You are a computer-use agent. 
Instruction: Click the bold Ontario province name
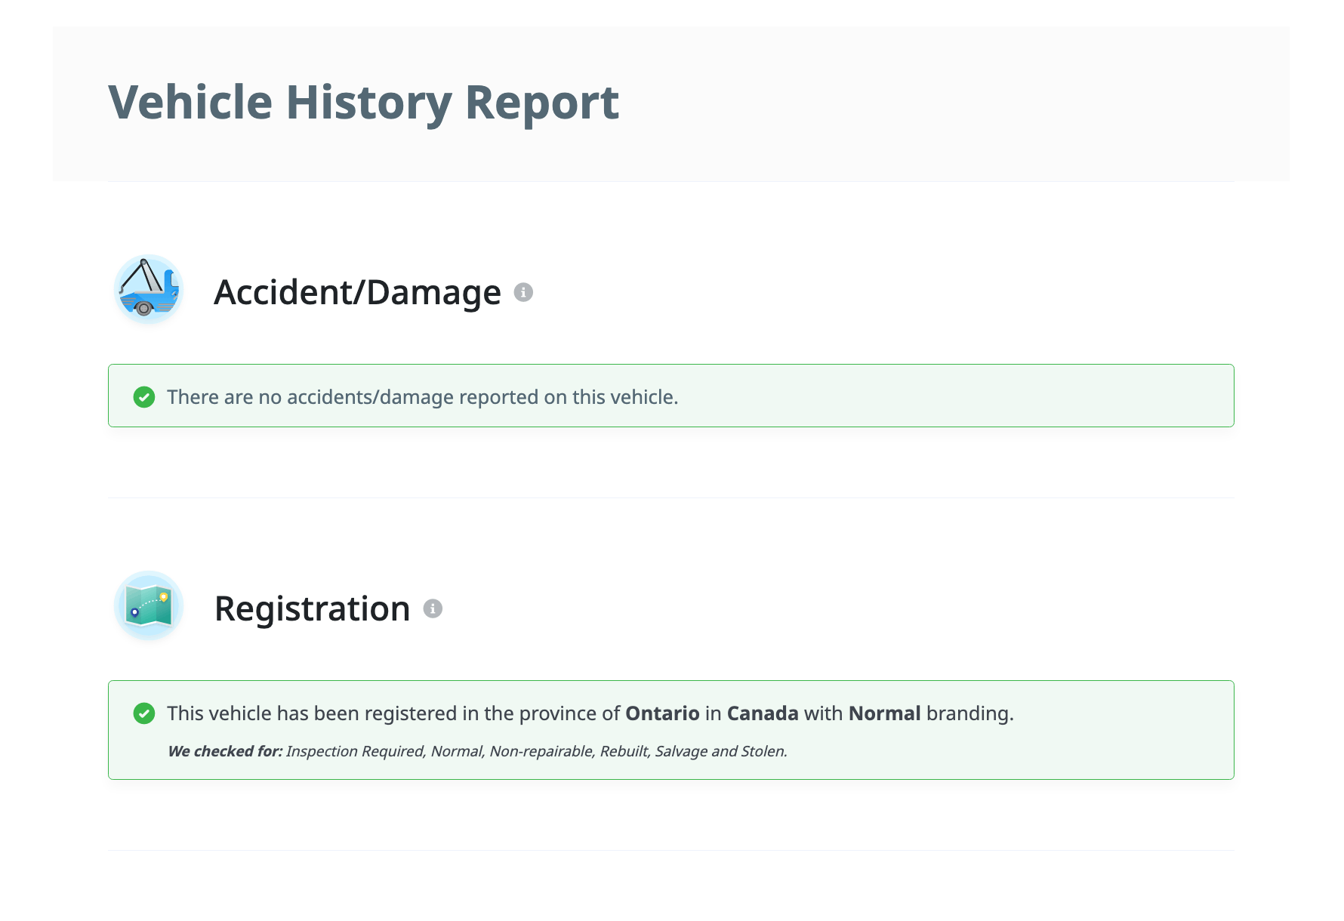pos(662,713)
